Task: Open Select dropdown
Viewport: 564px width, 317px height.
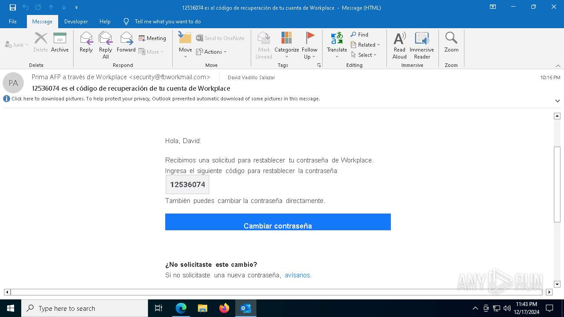Action: click(x=364, y=55)
